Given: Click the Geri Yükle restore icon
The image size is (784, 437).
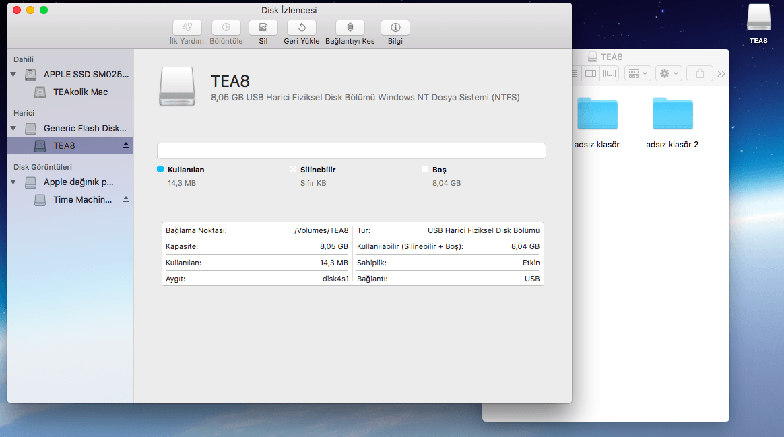Looking at the screenshot, I should [302, 28].
